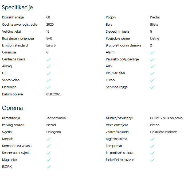The image size is (196, 178).
Task: Click the checkmark next to Centralna brava
Action: [x=48, y=59]
